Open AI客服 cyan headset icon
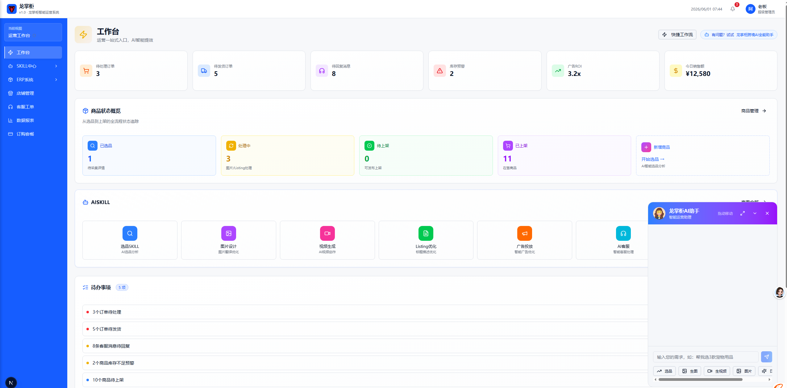The width and height of the screenshot is (787, 388). click(623, 233)
